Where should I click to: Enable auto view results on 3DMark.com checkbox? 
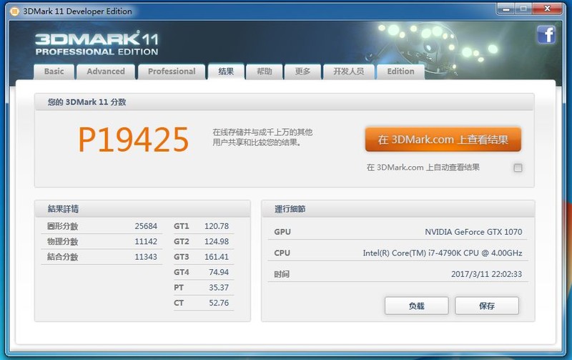click(x=518, y=167)
